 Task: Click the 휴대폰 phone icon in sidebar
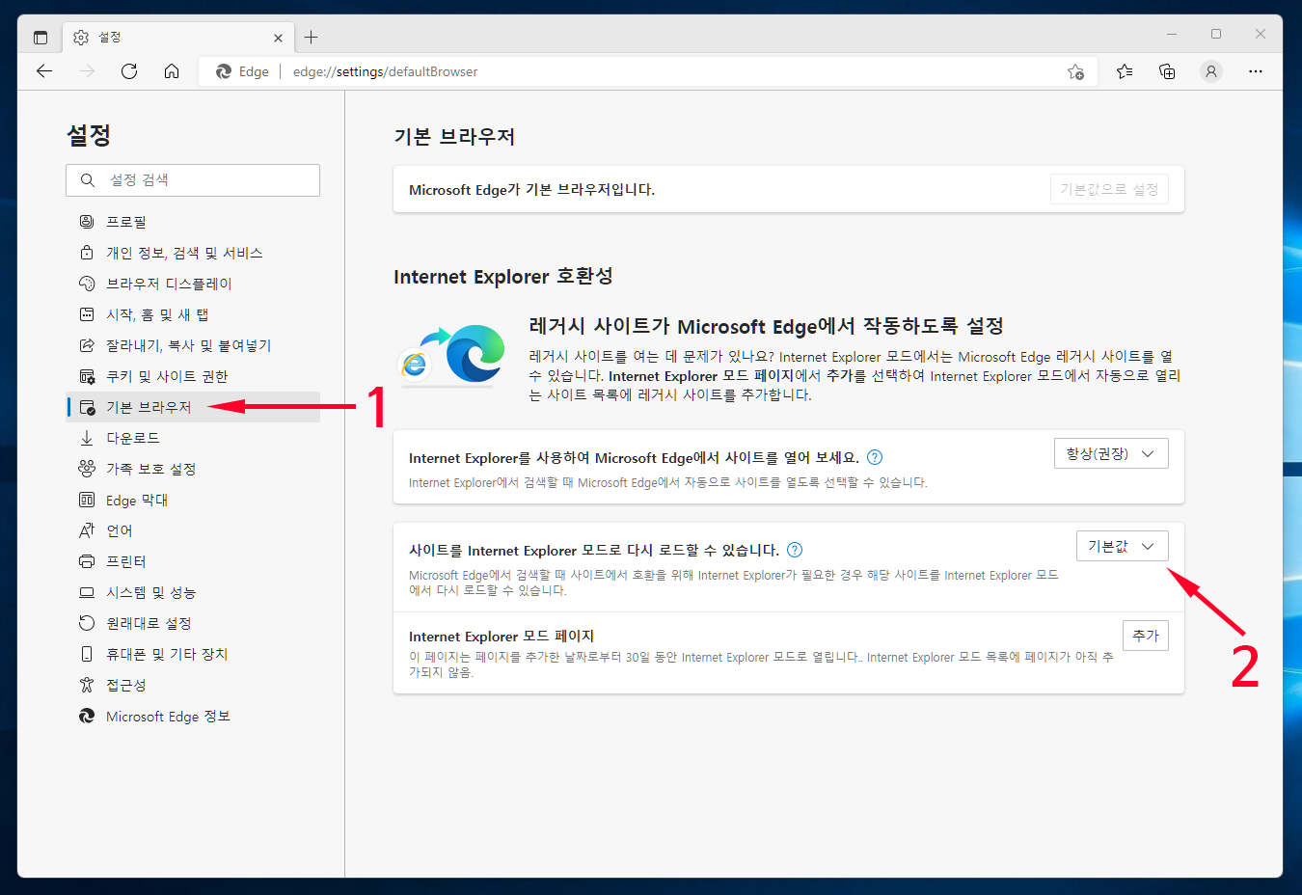click(87, 654)
